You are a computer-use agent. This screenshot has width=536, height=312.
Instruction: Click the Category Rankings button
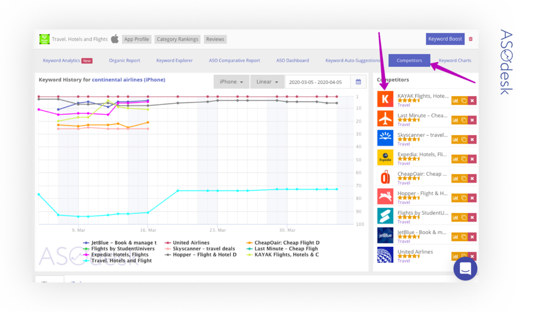(177, 39)
